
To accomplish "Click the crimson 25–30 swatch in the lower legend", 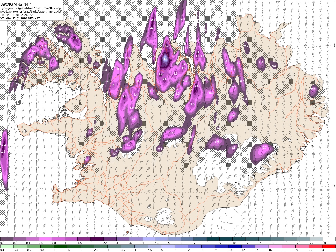I will click(316, 246).
